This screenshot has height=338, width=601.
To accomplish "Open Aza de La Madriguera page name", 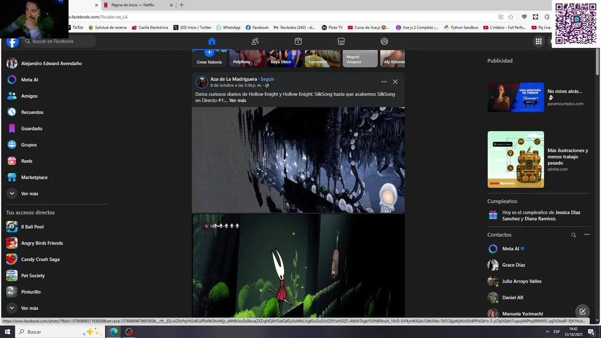I will pos(233,79).
